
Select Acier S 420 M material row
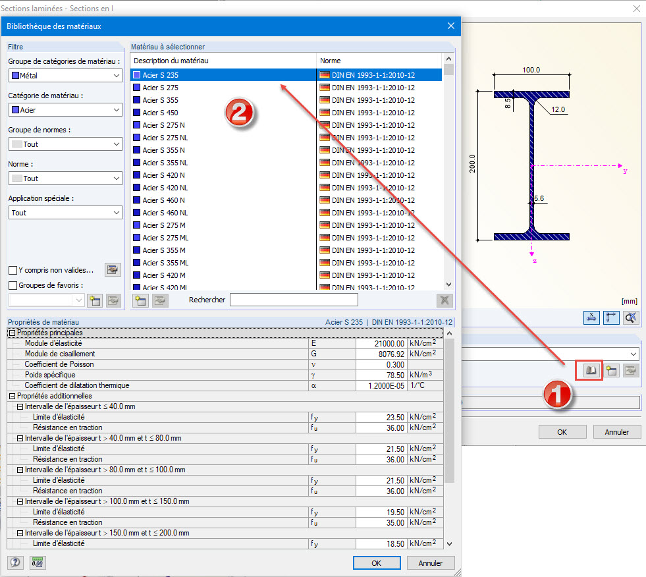click(286, 275)
